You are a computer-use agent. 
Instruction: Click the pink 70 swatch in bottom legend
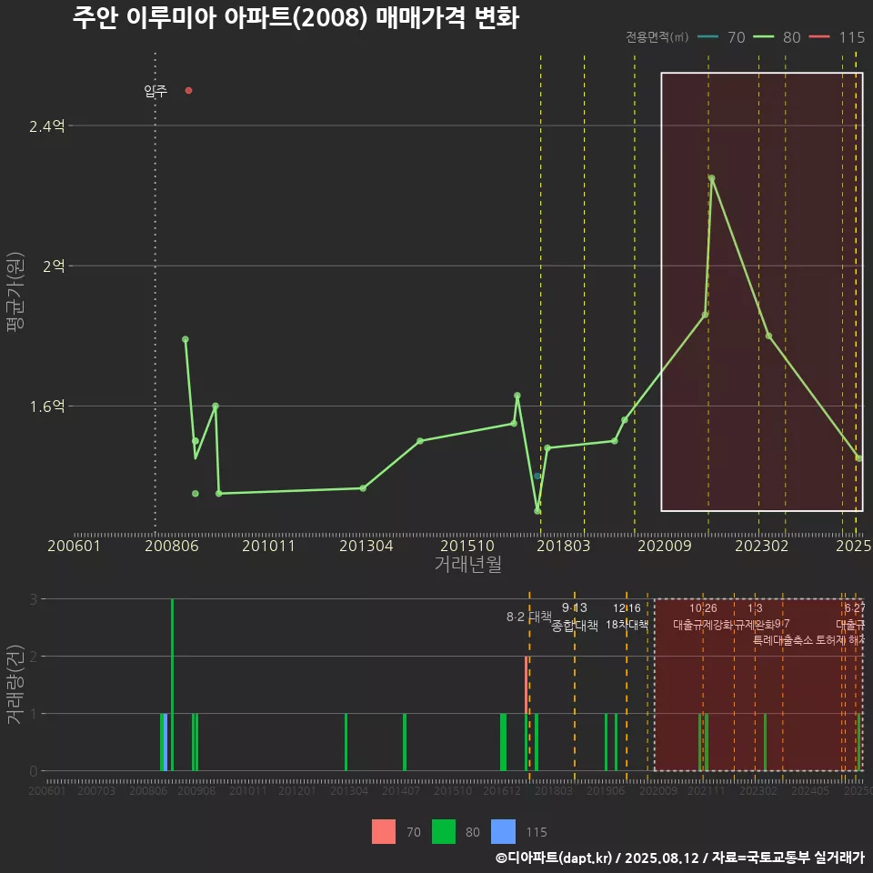[x=384, y=831]
